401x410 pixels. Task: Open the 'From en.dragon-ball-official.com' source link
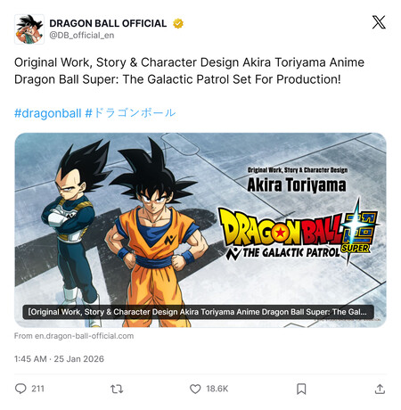click(x=74, y=336)
